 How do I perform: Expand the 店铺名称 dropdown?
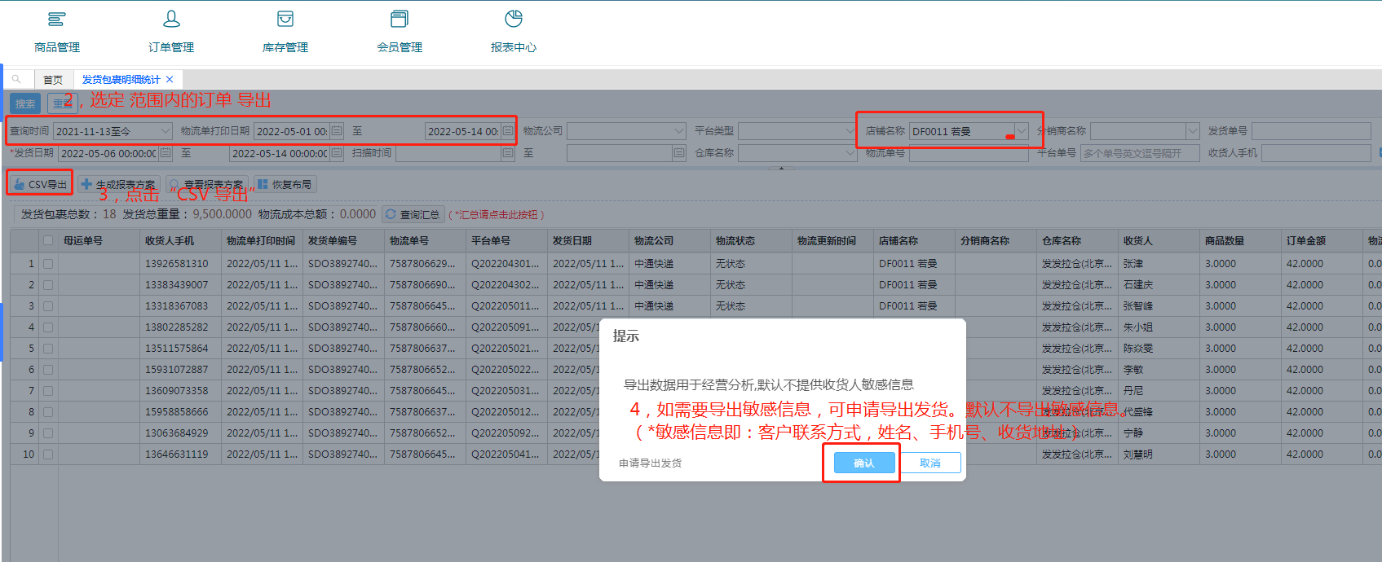click(1021, 131)
